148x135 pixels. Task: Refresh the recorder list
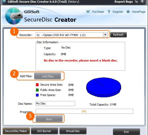(118, 35)
